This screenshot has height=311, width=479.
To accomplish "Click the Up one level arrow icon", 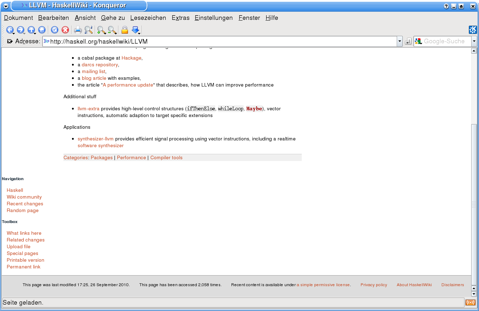I will 31,30.
